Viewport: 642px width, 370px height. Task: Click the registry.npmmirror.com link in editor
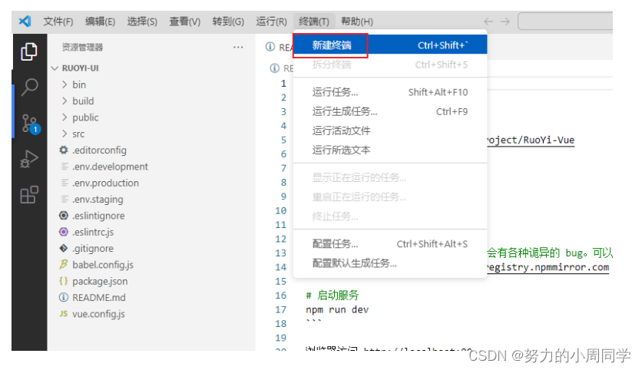point(548,267)
